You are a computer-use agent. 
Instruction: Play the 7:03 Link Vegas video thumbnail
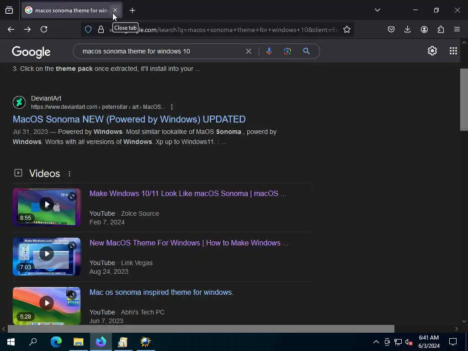[x=47, y=256]
